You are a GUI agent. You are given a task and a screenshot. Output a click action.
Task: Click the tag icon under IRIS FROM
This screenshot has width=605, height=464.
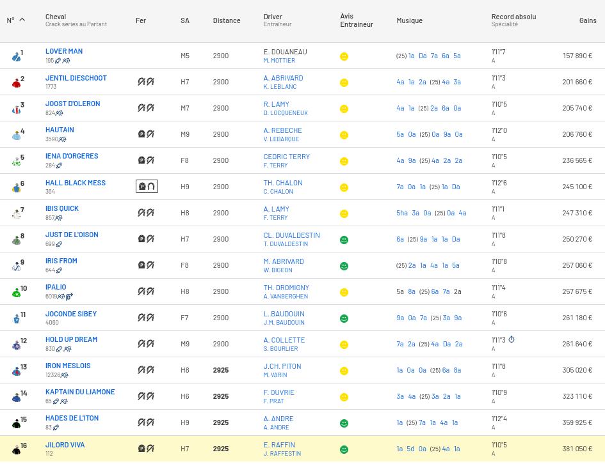coord(59,270)
